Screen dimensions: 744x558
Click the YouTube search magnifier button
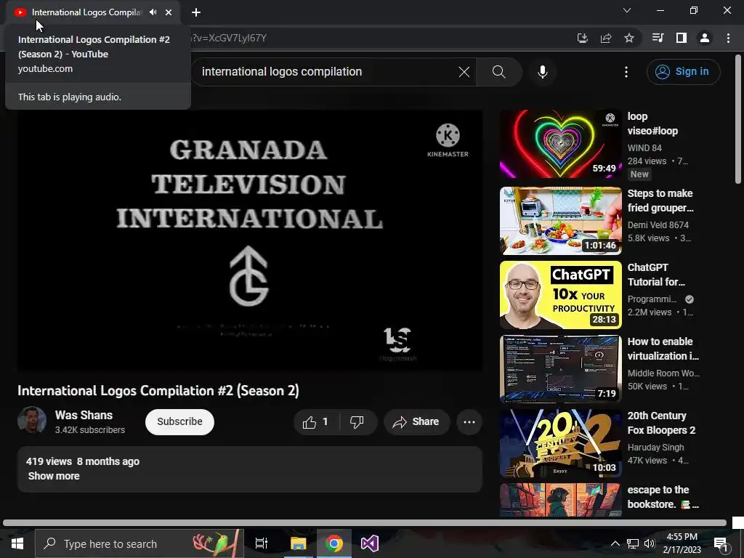point(498,72)
